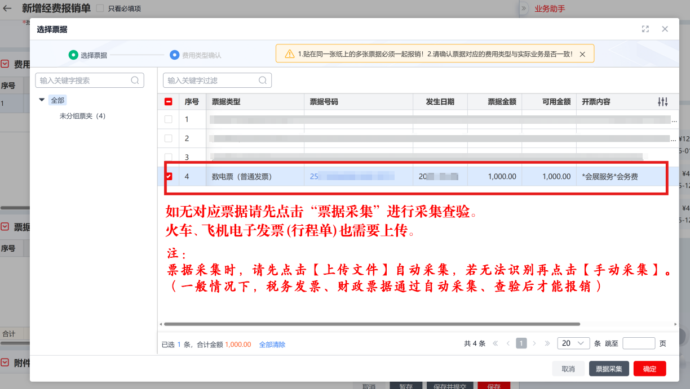
Task: Open the 20 items per page dropdown
Action: (573, 343)
